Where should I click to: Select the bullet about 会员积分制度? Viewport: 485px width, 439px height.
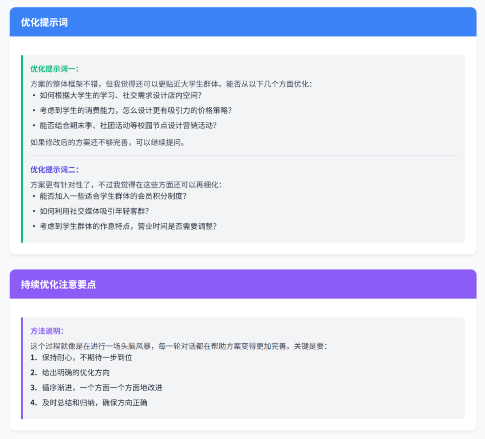coord(113,196)
